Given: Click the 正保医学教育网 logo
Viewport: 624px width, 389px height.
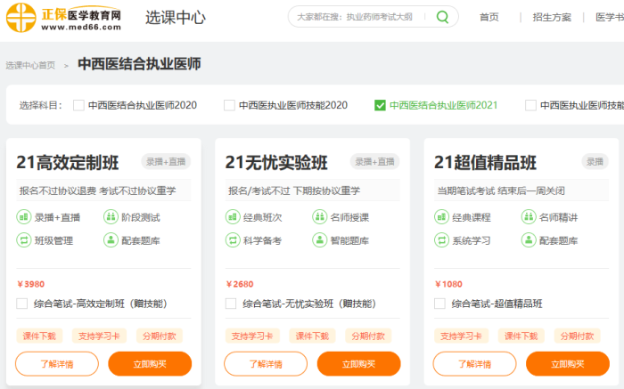Looking at the screenshot, I should 63,17.
